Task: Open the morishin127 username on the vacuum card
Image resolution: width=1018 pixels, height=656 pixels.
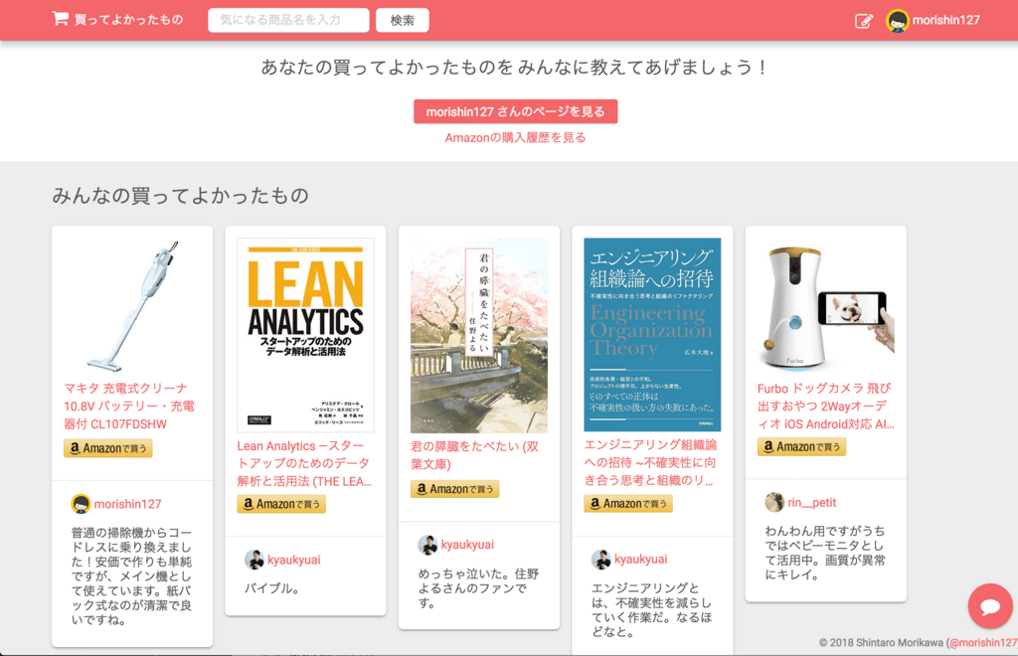Action: coord(128,504)
